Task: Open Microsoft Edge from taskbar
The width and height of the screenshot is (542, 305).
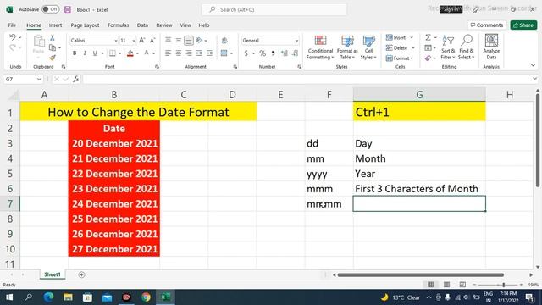Action: point(48,297)
